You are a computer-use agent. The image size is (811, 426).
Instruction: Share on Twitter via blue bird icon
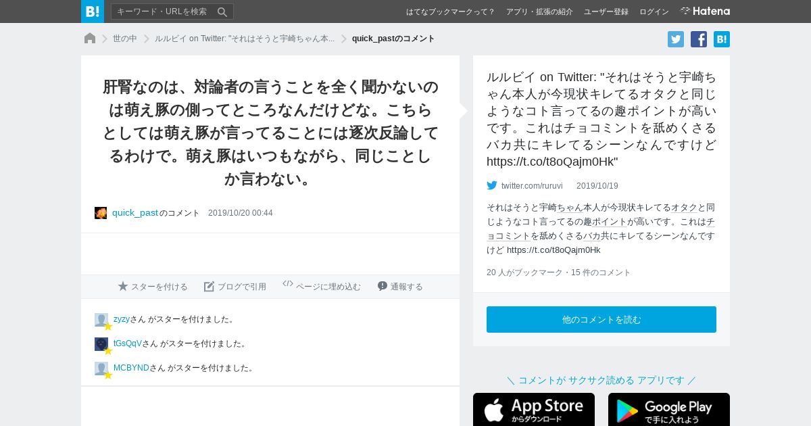(676, 39)
